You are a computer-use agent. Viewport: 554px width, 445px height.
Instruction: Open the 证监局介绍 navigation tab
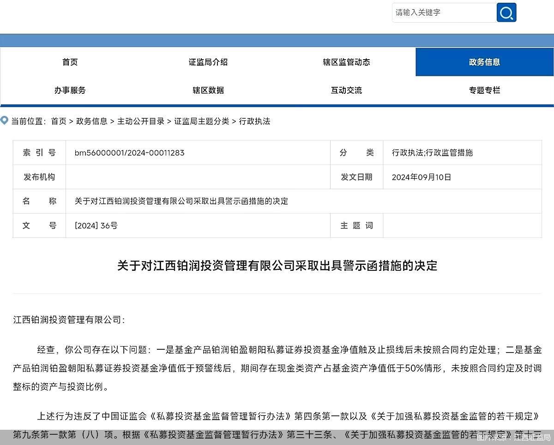207,62
